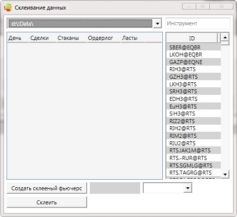Click the scroll up arrow of instrument list

225,37
